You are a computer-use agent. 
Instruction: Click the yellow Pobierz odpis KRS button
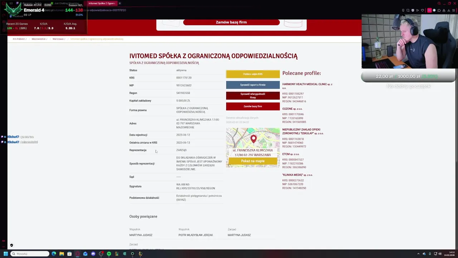253,74
